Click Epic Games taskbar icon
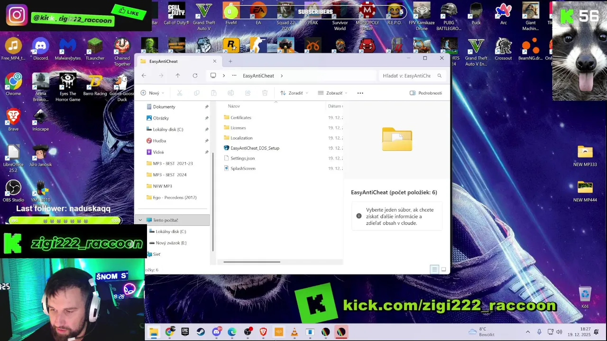 point(185,332)
